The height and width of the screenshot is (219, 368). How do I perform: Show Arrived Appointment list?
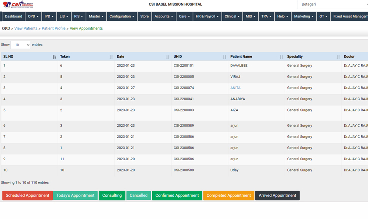(x=277, y=196)
